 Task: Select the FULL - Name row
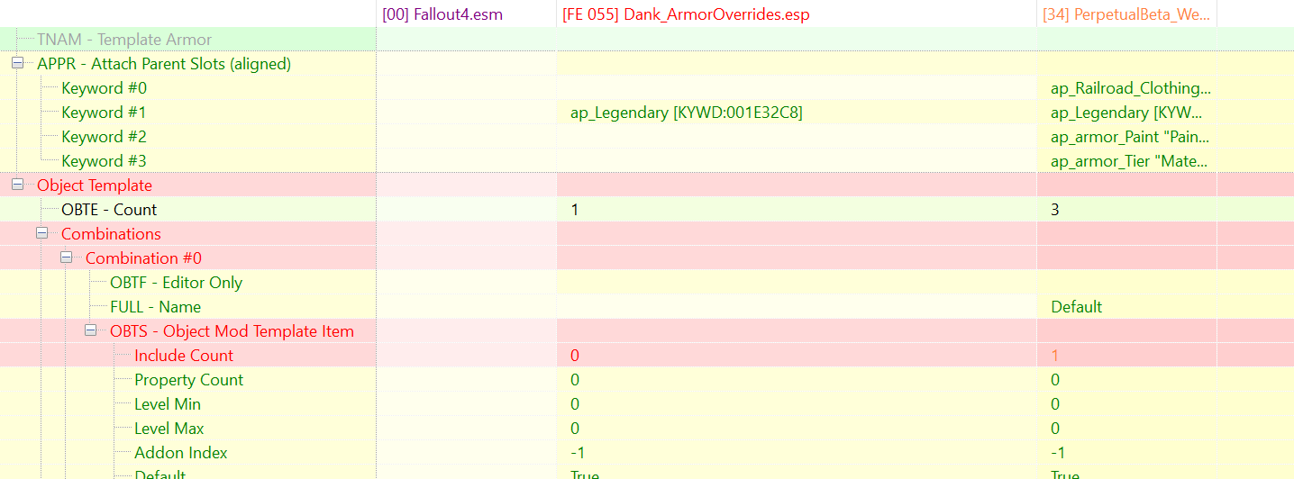[x=647, y=307]
